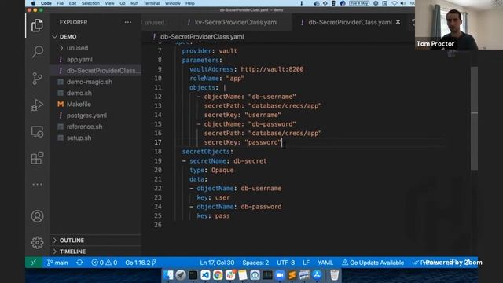Open the Terminal menu
This screenshot has width=503, height=283.
click(152, 3)
